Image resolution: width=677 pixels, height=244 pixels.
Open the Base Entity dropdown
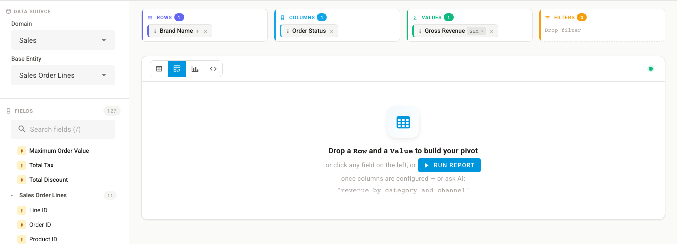[x=63, y=75]
